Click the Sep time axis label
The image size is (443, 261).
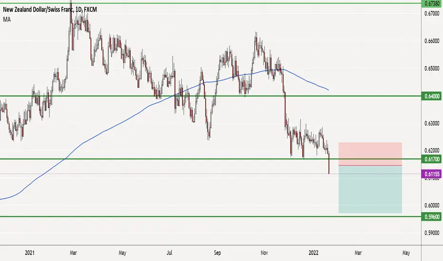coord(217,253)
